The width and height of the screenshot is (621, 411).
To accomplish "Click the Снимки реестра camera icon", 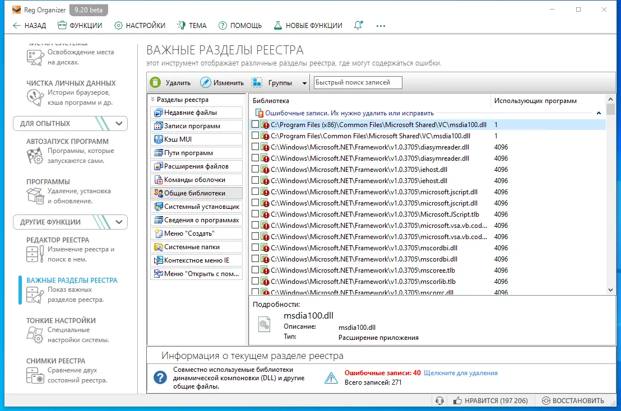I will click(35, 375).
